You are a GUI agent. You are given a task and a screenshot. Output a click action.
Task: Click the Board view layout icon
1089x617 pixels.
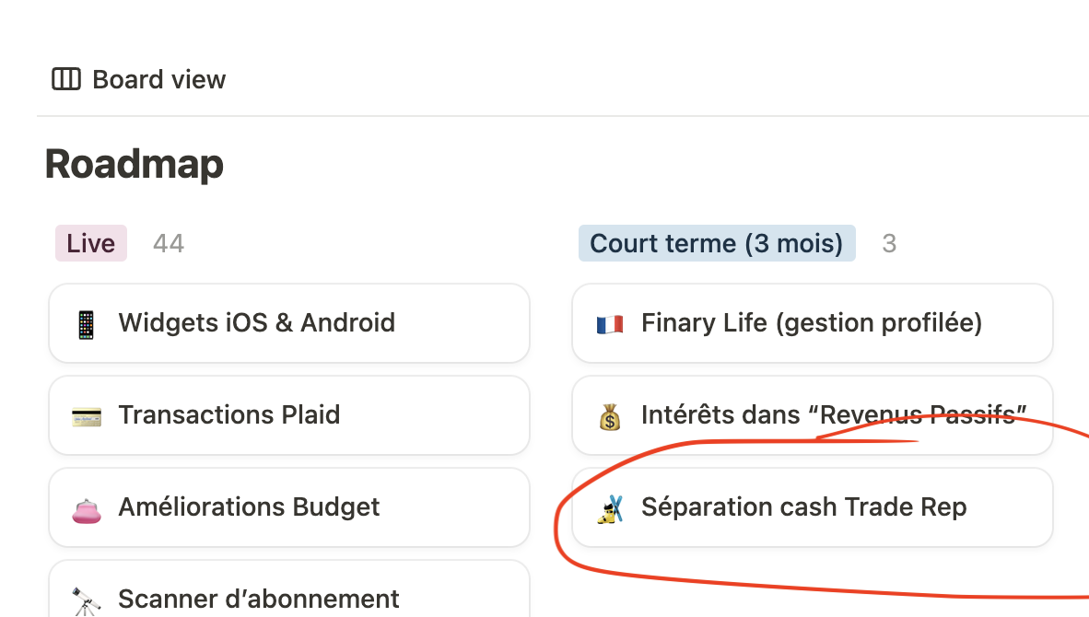(65, 79)
